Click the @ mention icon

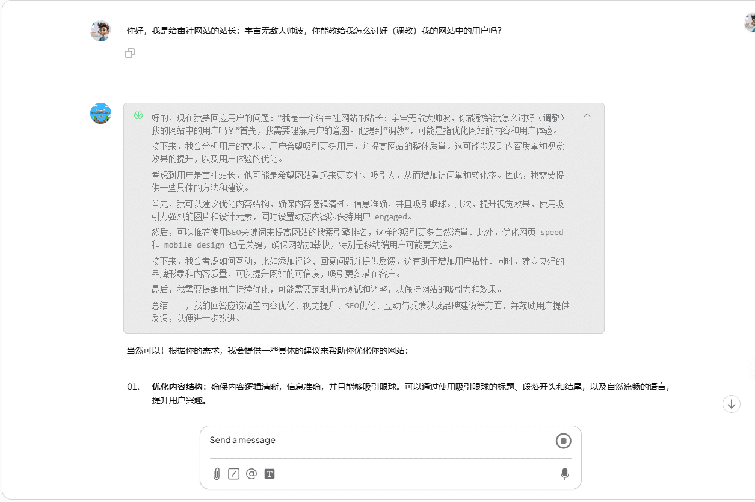(251, 474)
